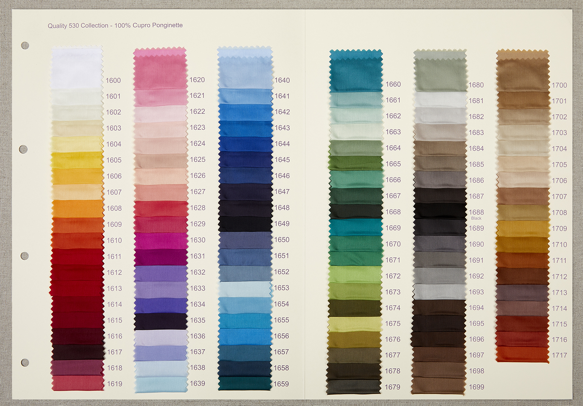This screenshot has width=583, height=406.
Task: Click the number label '1656'
Action: tap(281, 336)
